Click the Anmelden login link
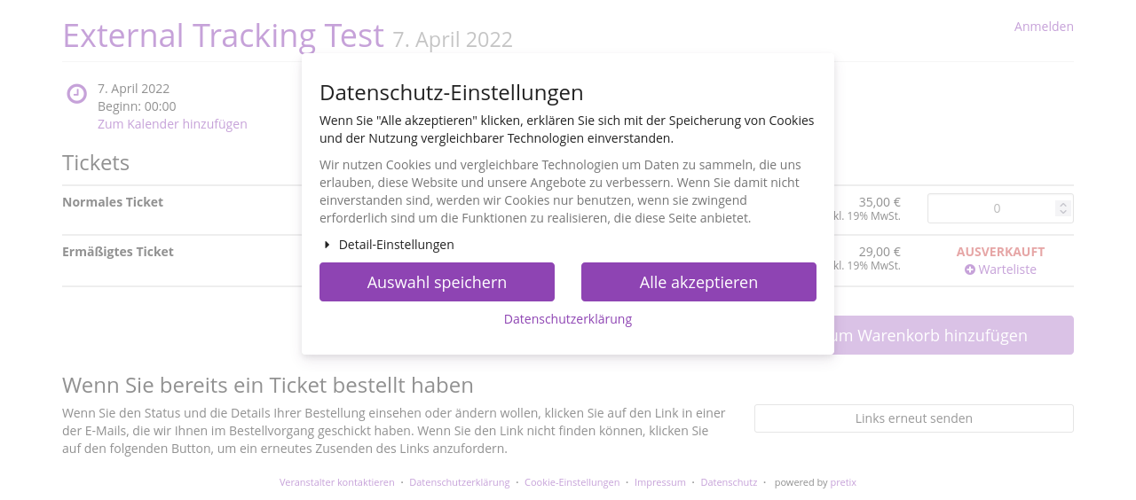 (1044, 27)
